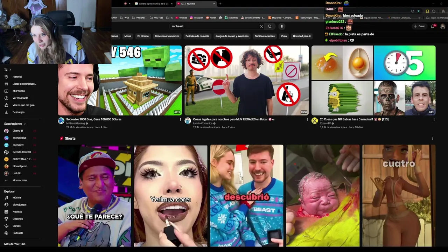Image resolution: width=448 pixels, height=252 pixels.
Task: Open a new browser tab
Action: point(220,3)
